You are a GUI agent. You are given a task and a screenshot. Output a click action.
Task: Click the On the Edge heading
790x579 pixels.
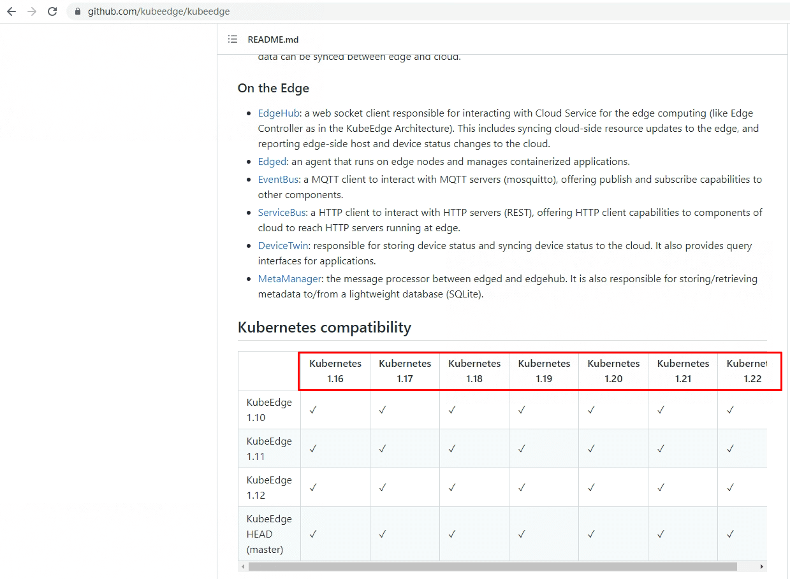(274, 89)
